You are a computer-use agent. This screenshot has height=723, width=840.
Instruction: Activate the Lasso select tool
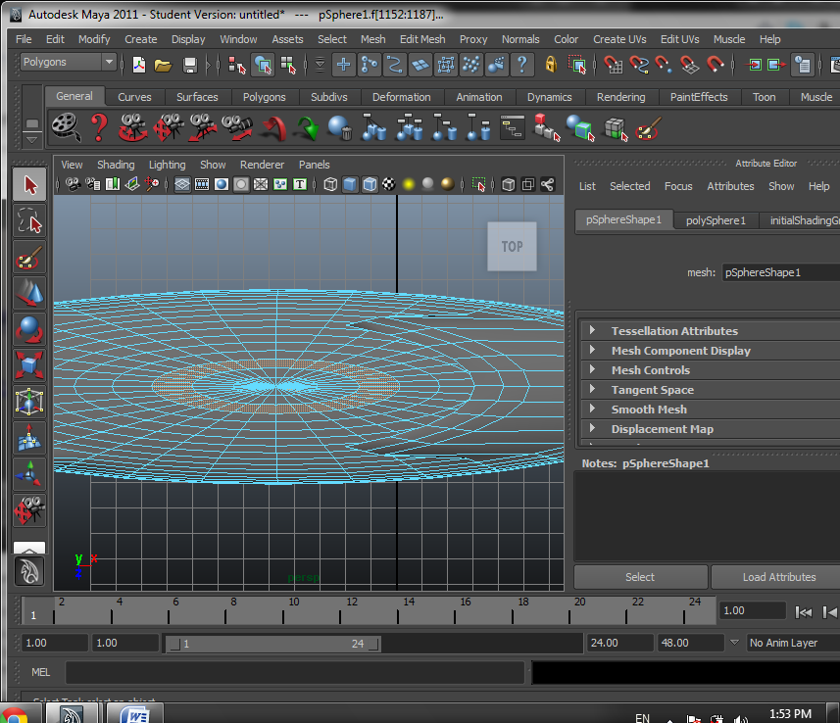29,220
